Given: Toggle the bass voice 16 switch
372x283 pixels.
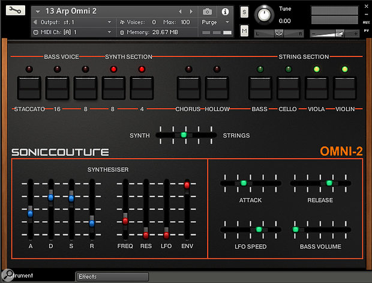Looking at the screenshot, I should coord(57,88).
